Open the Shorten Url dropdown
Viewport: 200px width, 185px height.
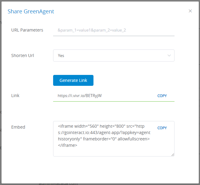pyautogui.click(x=114, y=55)
